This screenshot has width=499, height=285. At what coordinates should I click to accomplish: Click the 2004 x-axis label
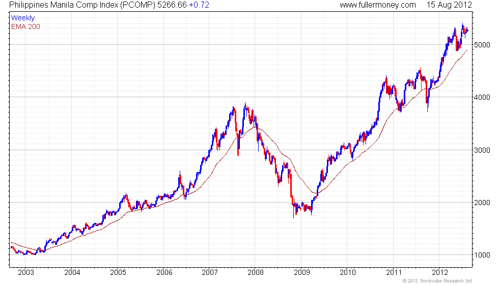click(72, 272)
